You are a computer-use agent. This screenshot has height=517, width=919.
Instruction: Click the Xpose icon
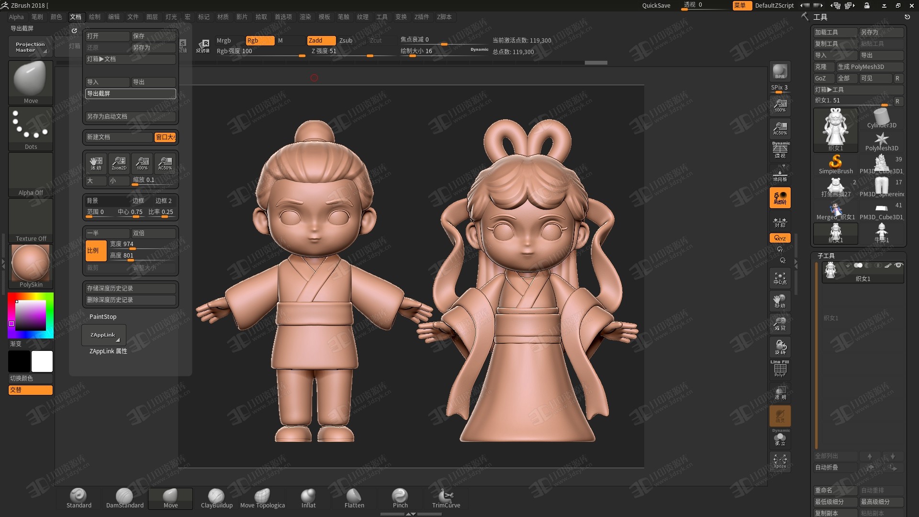780,461
